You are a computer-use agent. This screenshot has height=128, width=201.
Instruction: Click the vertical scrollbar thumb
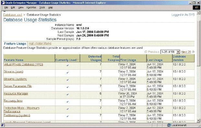click(x=198, y=43)
